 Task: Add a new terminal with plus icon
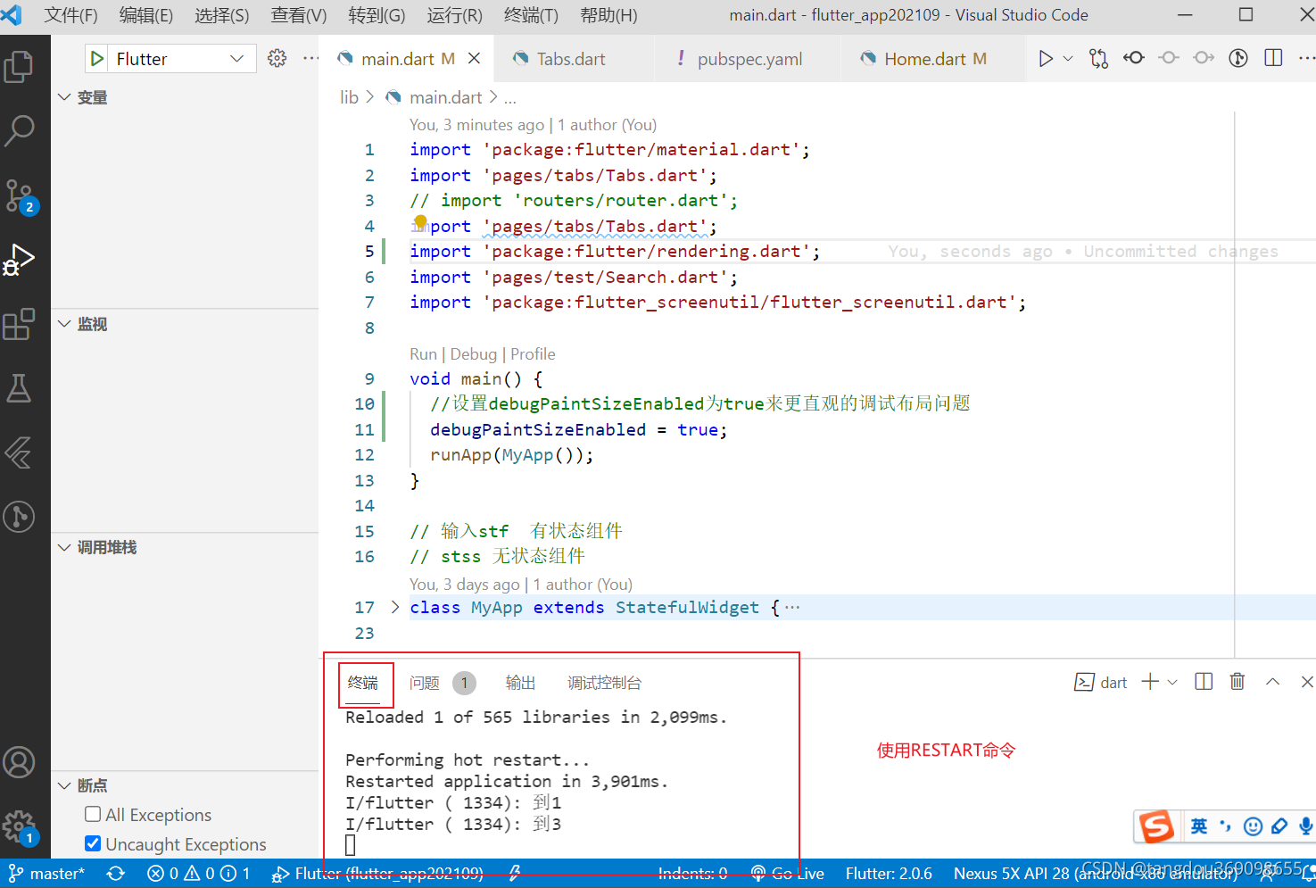pyautogui.click(x=1150, y=682)
